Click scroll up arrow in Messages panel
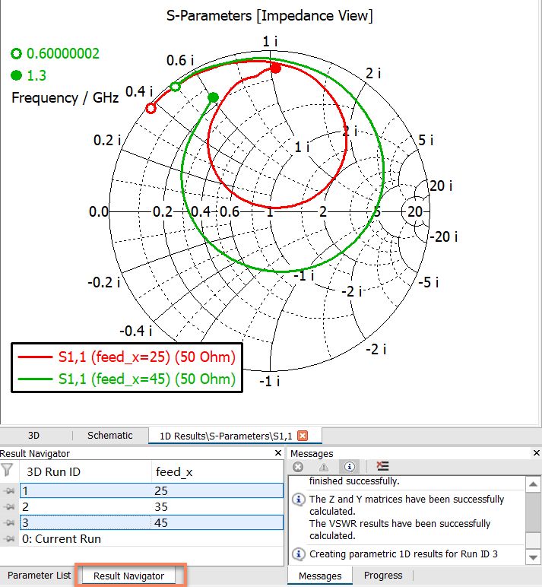 [x=534, y=484]
